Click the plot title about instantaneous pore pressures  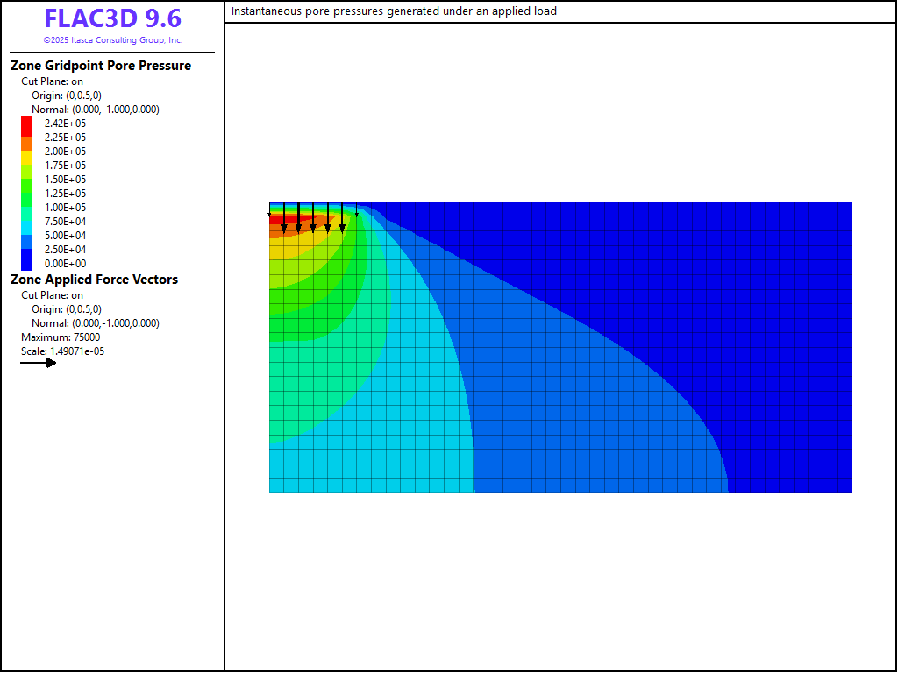tap(394, 11)
